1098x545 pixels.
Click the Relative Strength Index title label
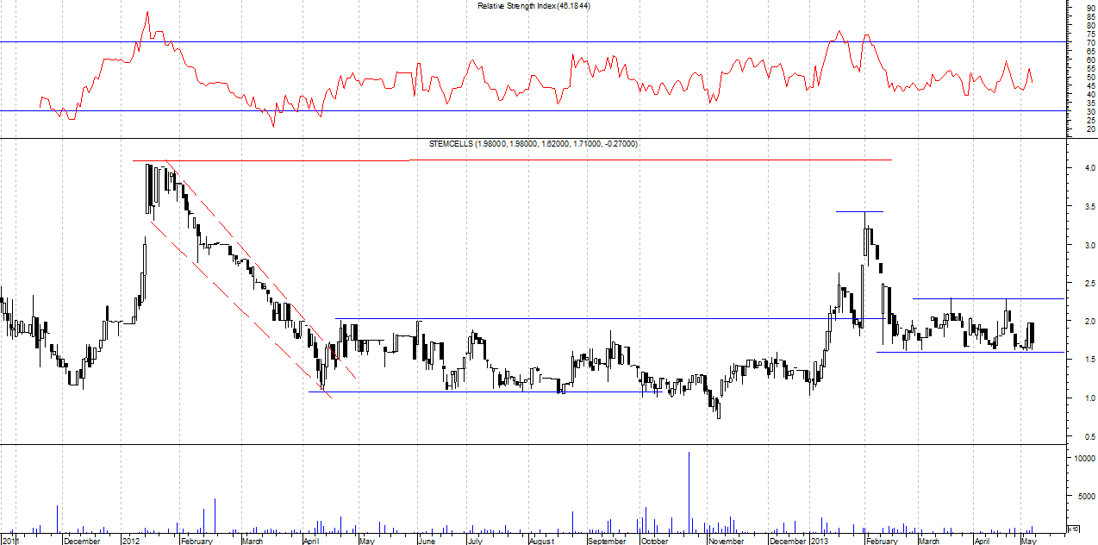533,6
